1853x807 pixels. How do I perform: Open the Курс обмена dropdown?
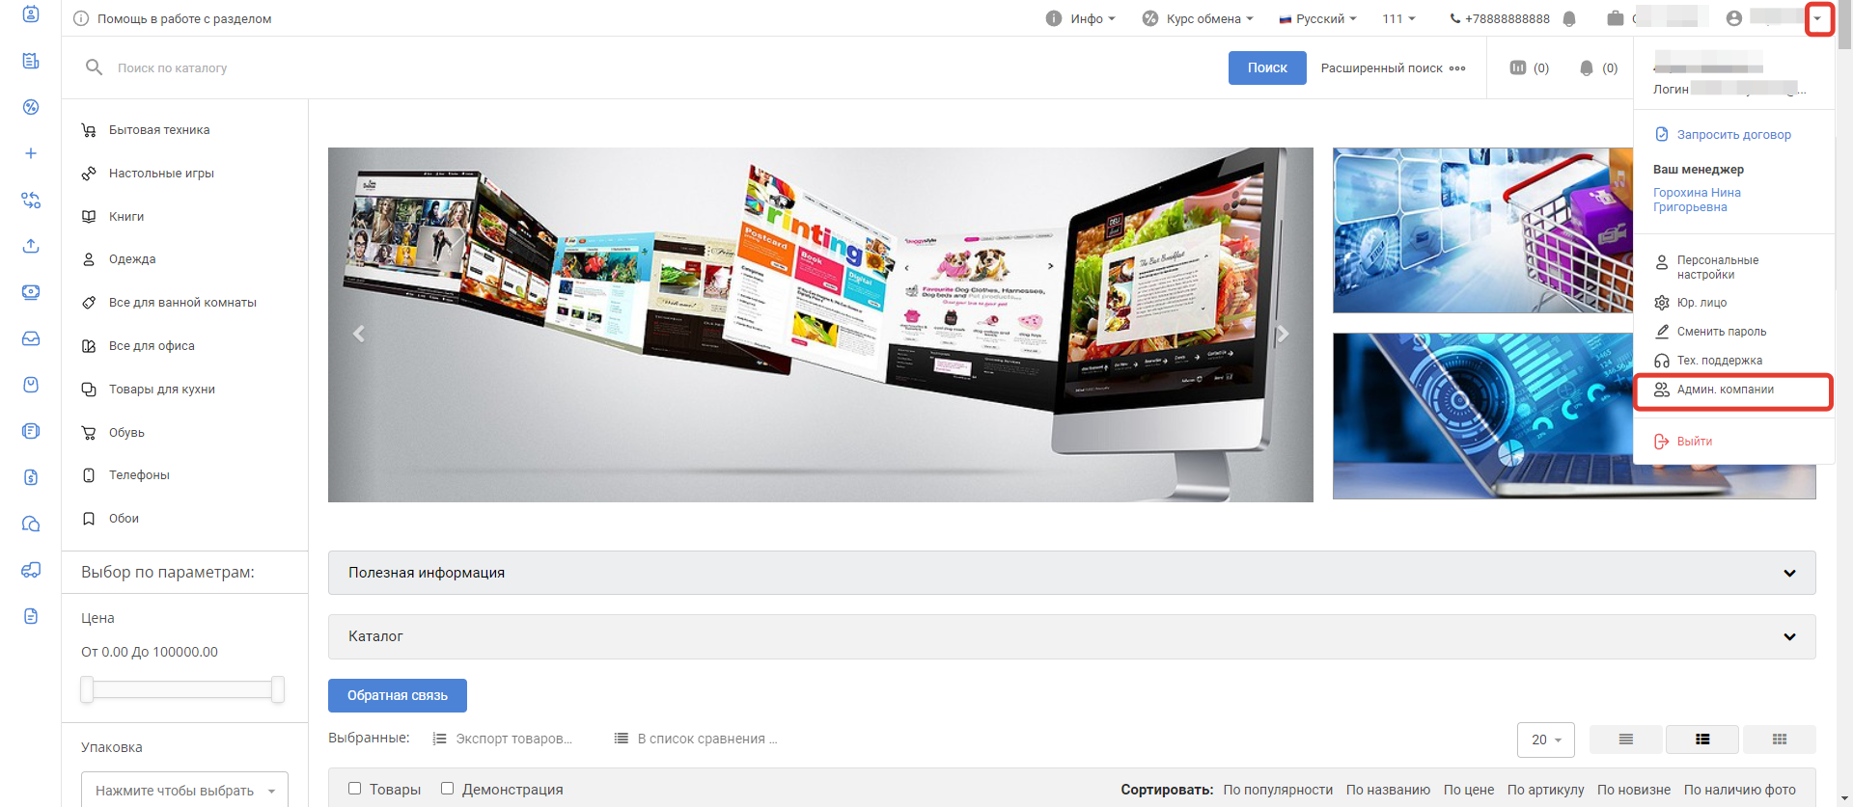pos(1198,18)
